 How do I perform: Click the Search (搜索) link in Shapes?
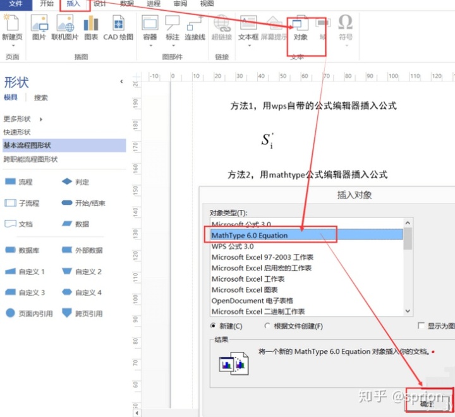tap(40, 98)
